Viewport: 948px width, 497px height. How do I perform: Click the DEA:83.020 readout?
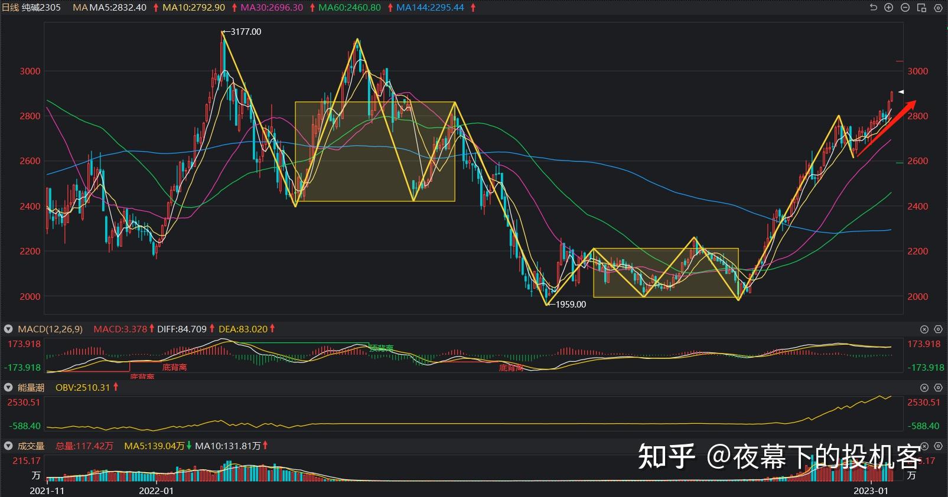click(x=243, y=329)
